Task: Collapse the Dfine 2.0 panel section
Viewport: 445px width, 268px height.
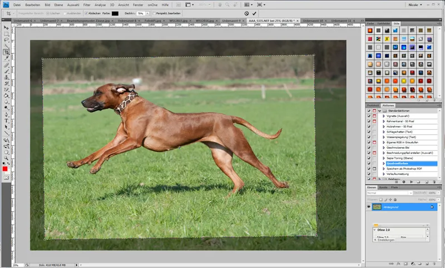Action: click(374, 230)
